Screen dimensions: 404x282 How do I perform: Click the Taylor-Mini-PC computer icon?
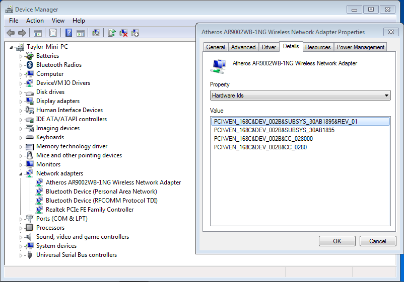click(20, 47)
